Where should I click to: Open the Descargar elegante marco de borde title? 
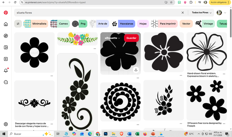pyautogui.click(x=32, y=125)
